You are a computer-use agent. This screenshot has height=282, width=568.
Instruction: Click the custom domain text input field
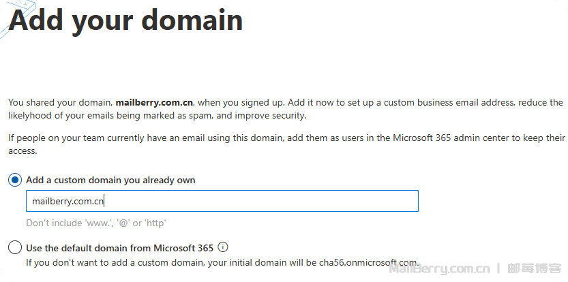(222, 201)
